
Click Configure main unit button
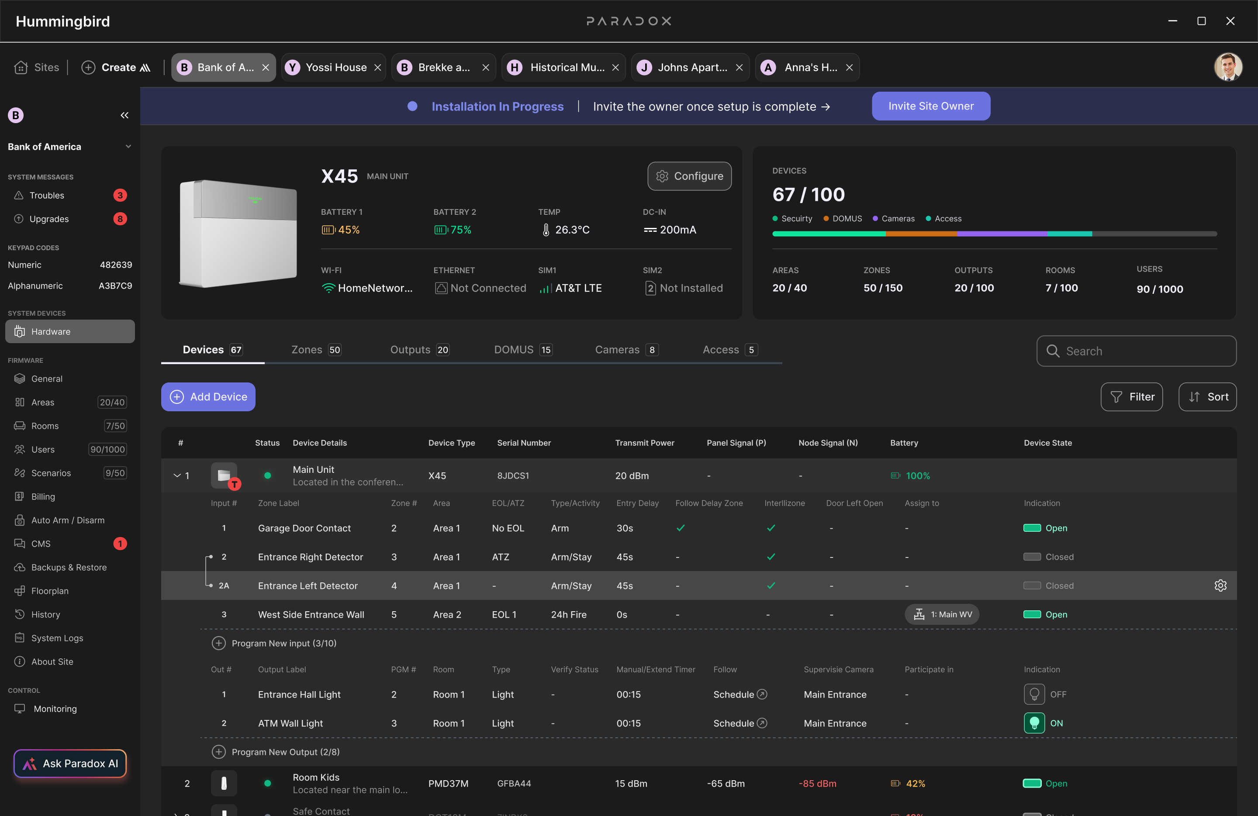689,176
